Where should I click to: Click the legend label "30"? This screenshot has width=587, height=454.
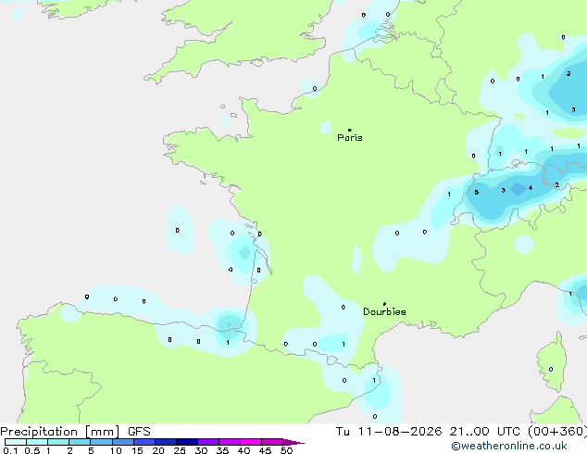201,450
